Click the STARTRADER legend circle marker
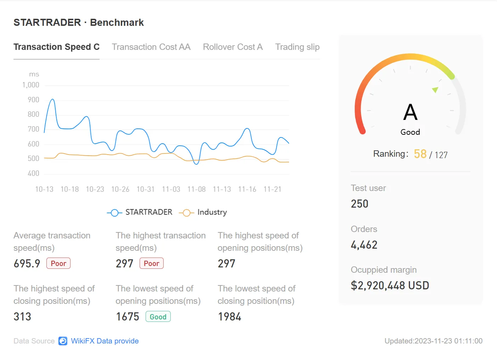Screen dimensions: 497x347 [114, 213]
